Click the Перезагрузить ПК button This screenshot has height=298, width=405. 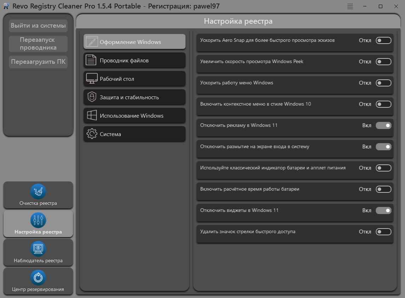(38, 62)
